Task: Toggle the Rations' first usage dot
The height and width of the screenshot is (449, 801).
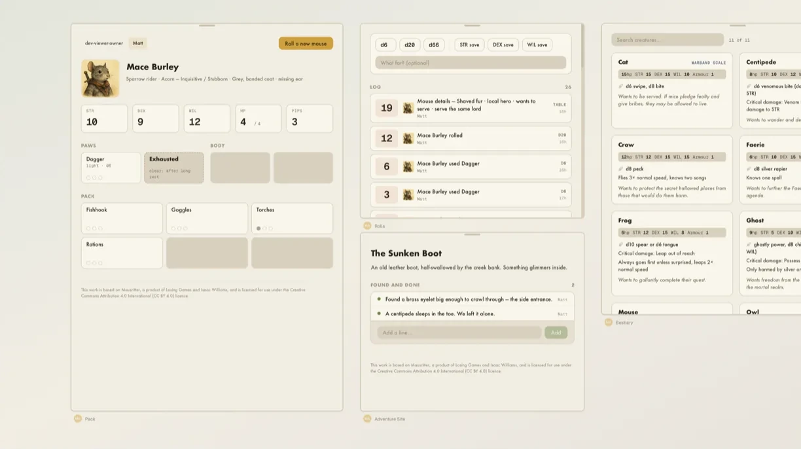Action: [88, 263]
